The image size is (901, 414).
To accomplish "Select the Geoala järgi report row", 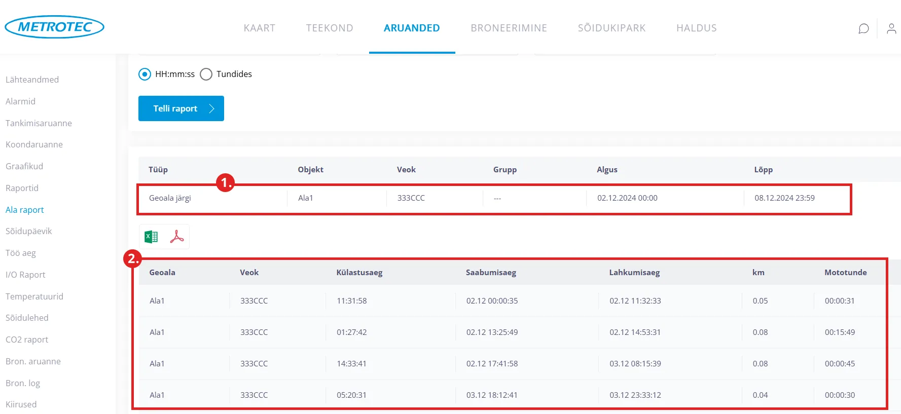I will [170, 198].
